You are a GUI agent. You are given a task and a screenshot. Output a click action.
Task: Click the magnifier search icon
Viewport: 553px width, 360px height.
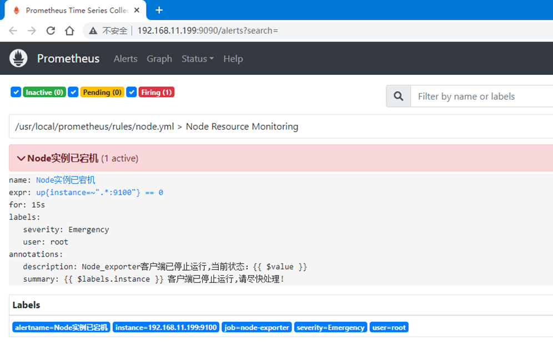399,96
